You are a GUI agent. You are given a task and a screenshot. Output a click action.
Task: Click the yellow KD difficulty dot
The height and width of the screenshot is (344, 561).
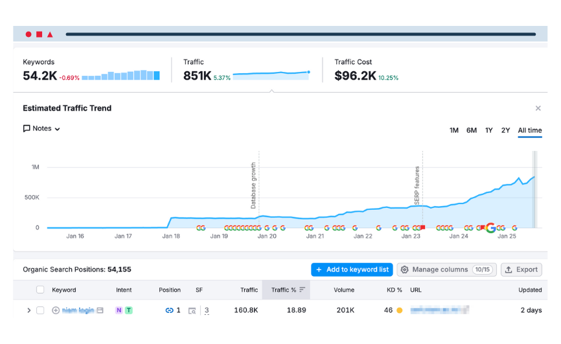(399, 310)
